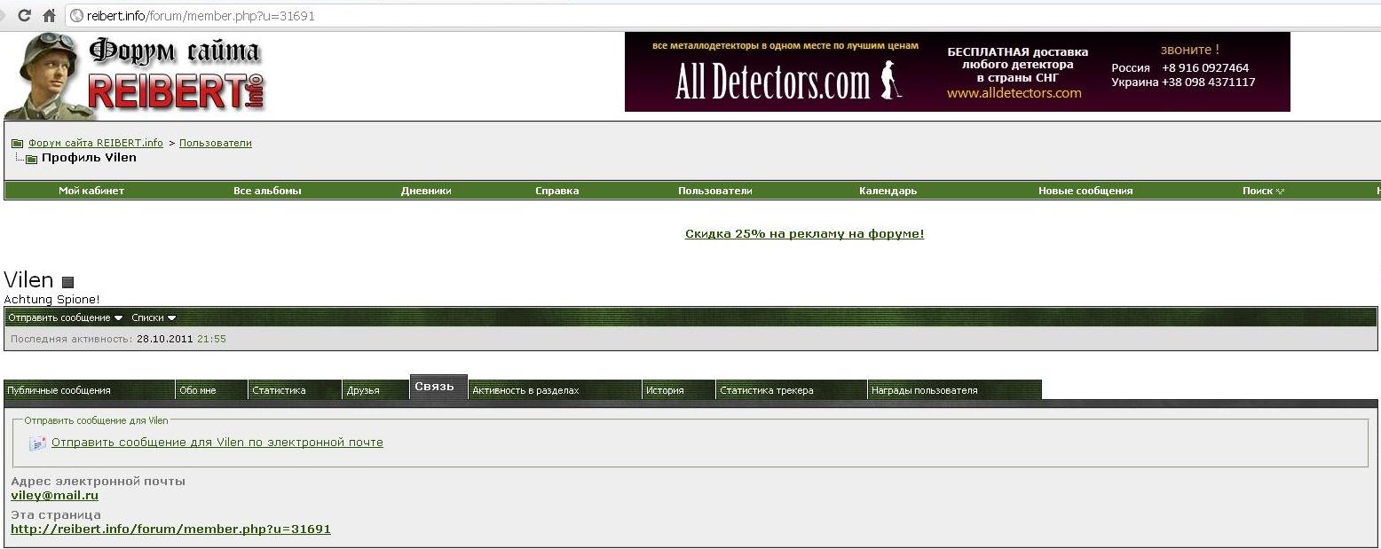Open the member.php?u=31691 page link

(170, 529)
